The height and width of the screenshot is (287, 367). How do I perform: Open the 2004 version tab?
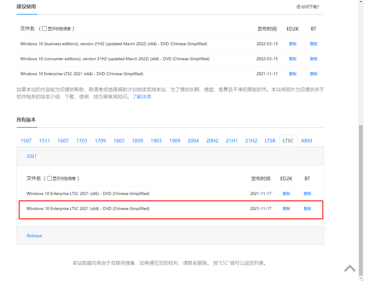193,140
